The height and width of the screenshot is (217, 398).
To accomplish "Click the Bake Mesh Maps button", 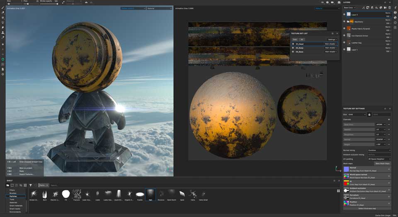I will [382, 163].
